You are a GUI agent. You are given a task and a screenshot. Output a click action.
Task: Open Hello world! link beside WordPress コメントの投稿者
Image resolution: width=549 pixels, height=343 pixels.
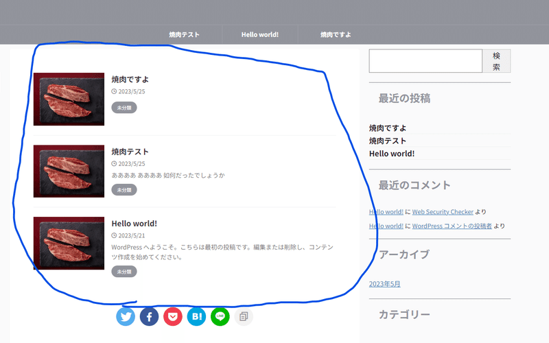click(386, 226)
